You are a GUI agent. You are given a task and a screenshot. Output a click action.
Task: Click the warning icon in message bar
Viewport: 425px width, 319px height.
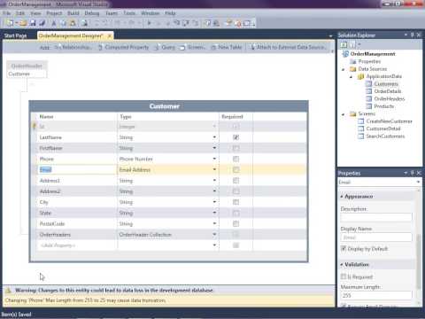tap(9, 291)
